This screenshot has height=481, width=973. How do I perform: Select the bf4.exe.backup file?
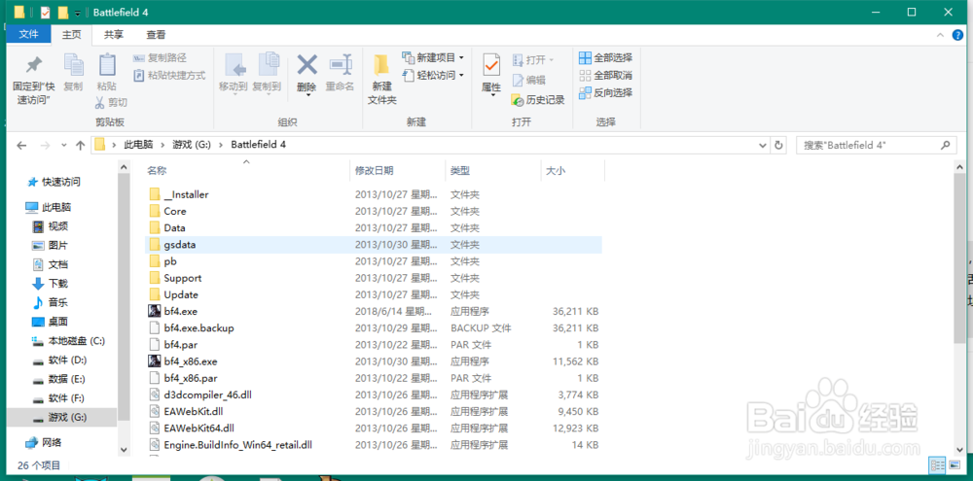click(373, 327)
